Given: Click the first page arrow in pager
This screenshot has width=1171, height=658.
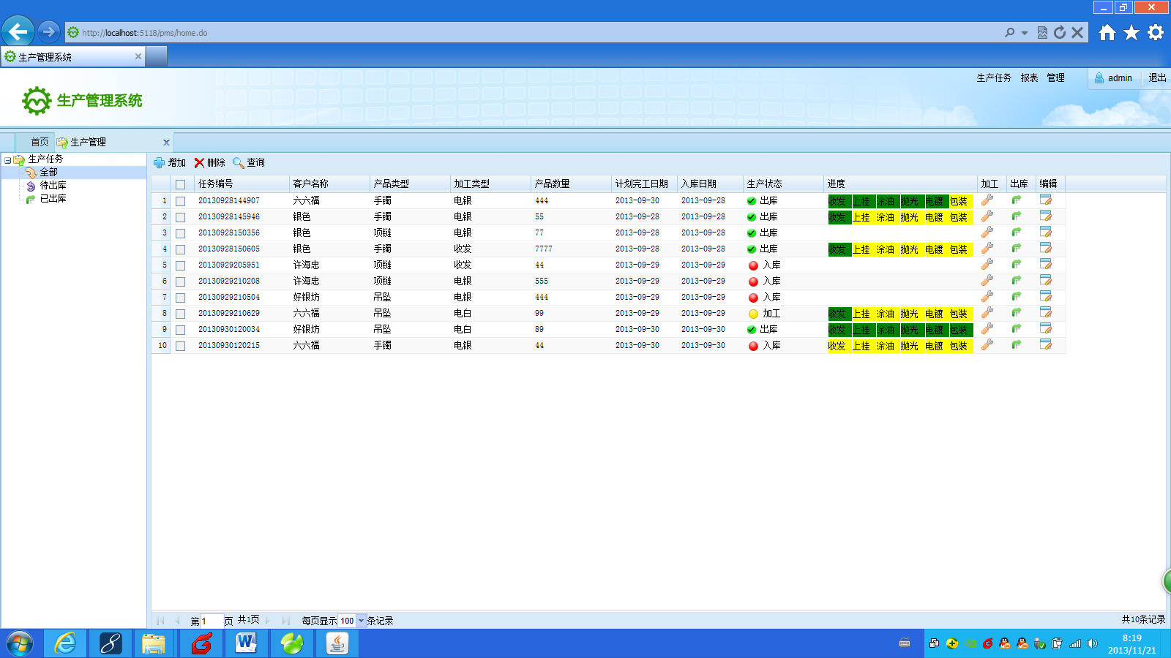Looking at the screenshot, I should pyautogui.click(x=160, y=621).
